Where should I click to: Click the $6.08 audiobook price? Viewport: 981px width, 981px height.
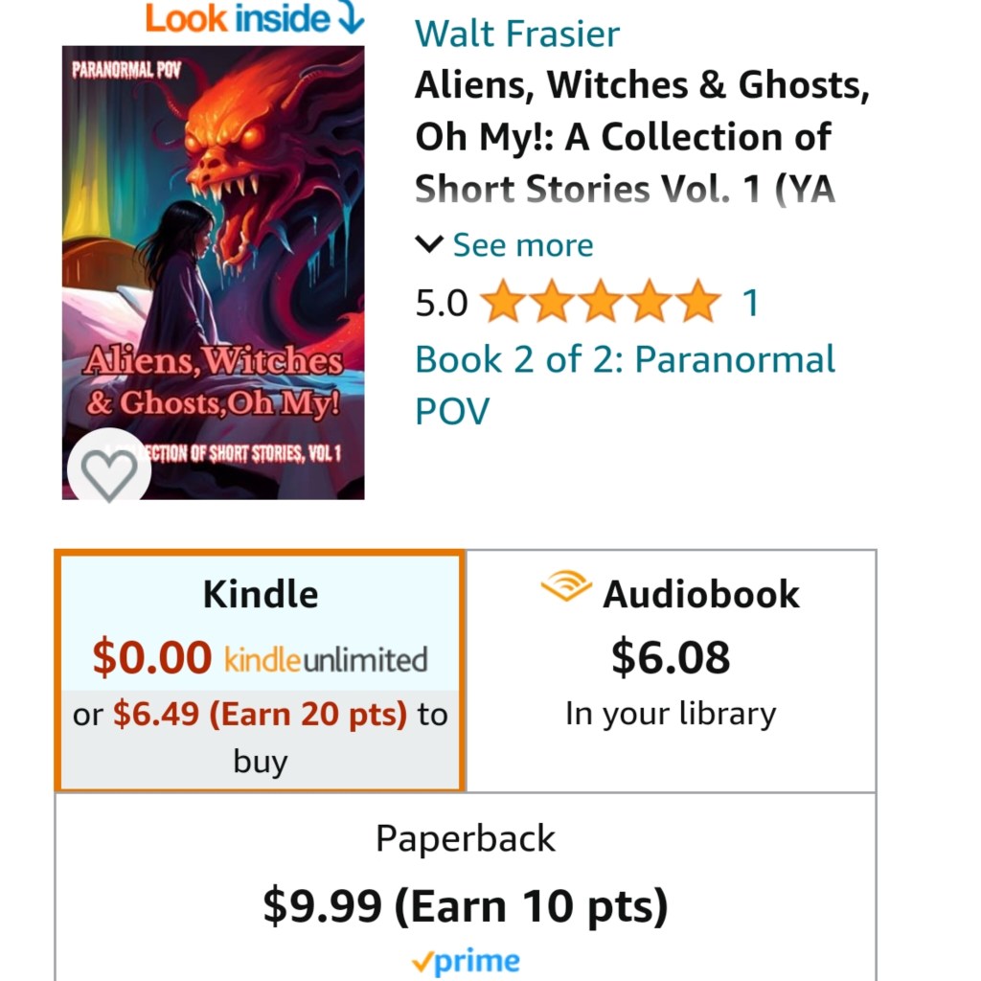click(x=671, y=657)
